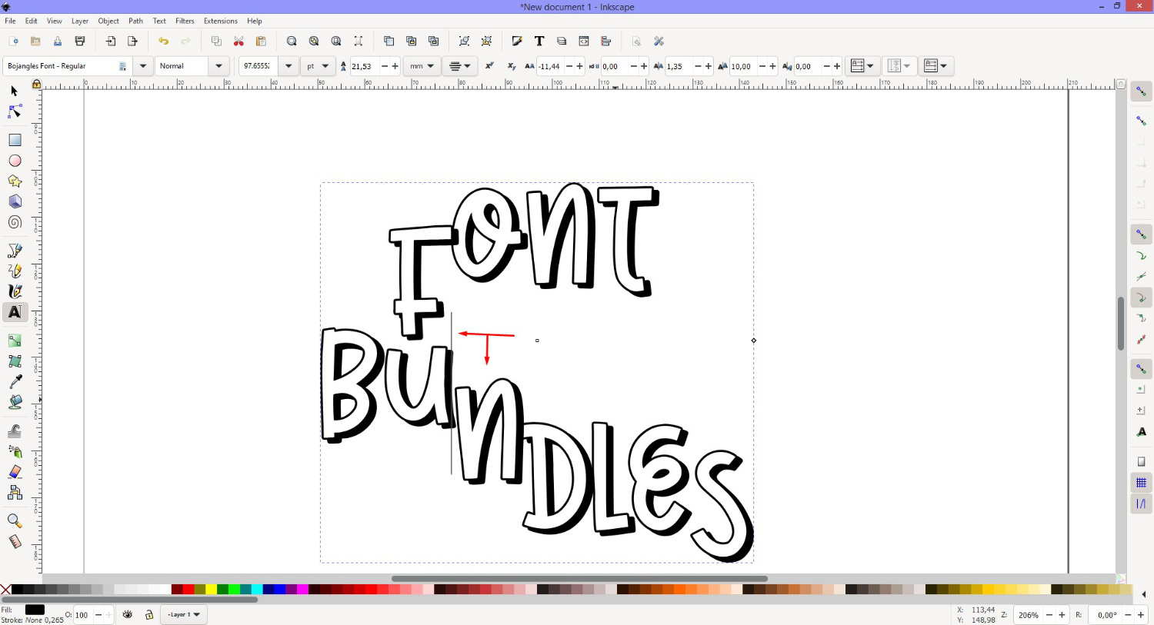Select the Selector arrow tool
The image size is (1154, 625).
(x=14, y=91)
